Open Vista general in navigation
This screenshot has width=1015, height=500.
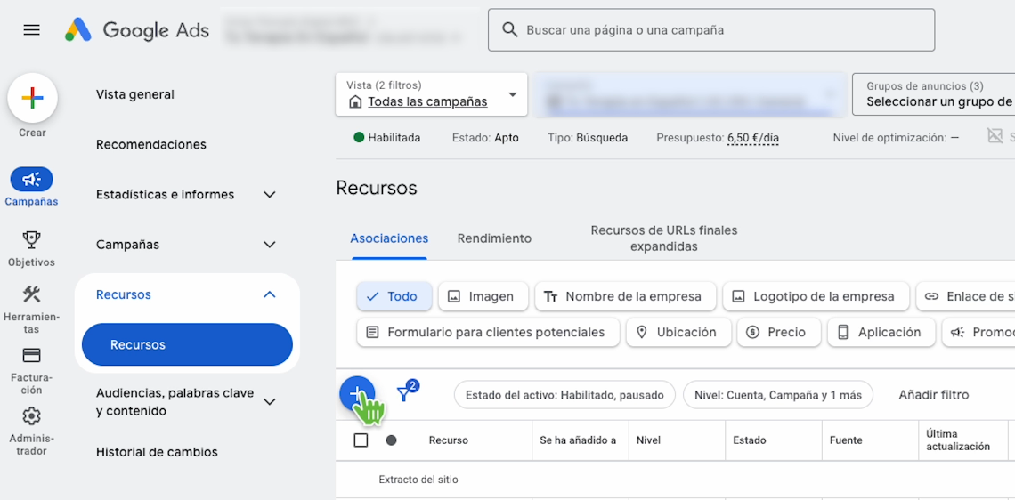[x=135, y=94]
